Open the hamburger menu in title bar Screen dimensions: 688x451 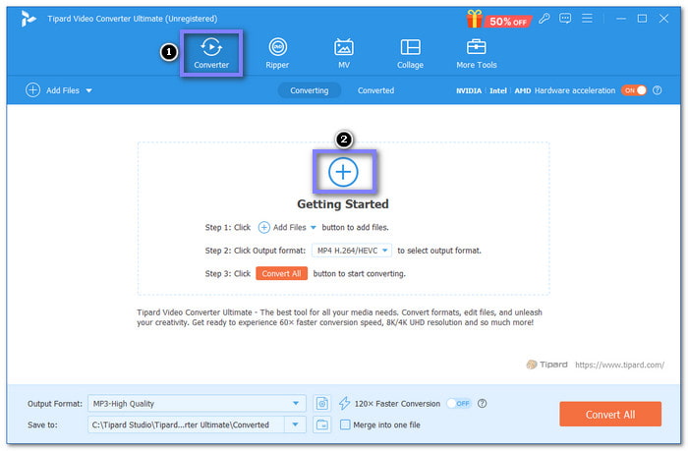coord(587,19)
